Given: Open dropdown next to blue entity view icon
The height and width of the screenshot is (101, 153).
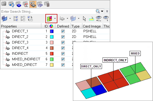Looking at the screenshot, I should (x=10, y=18).
